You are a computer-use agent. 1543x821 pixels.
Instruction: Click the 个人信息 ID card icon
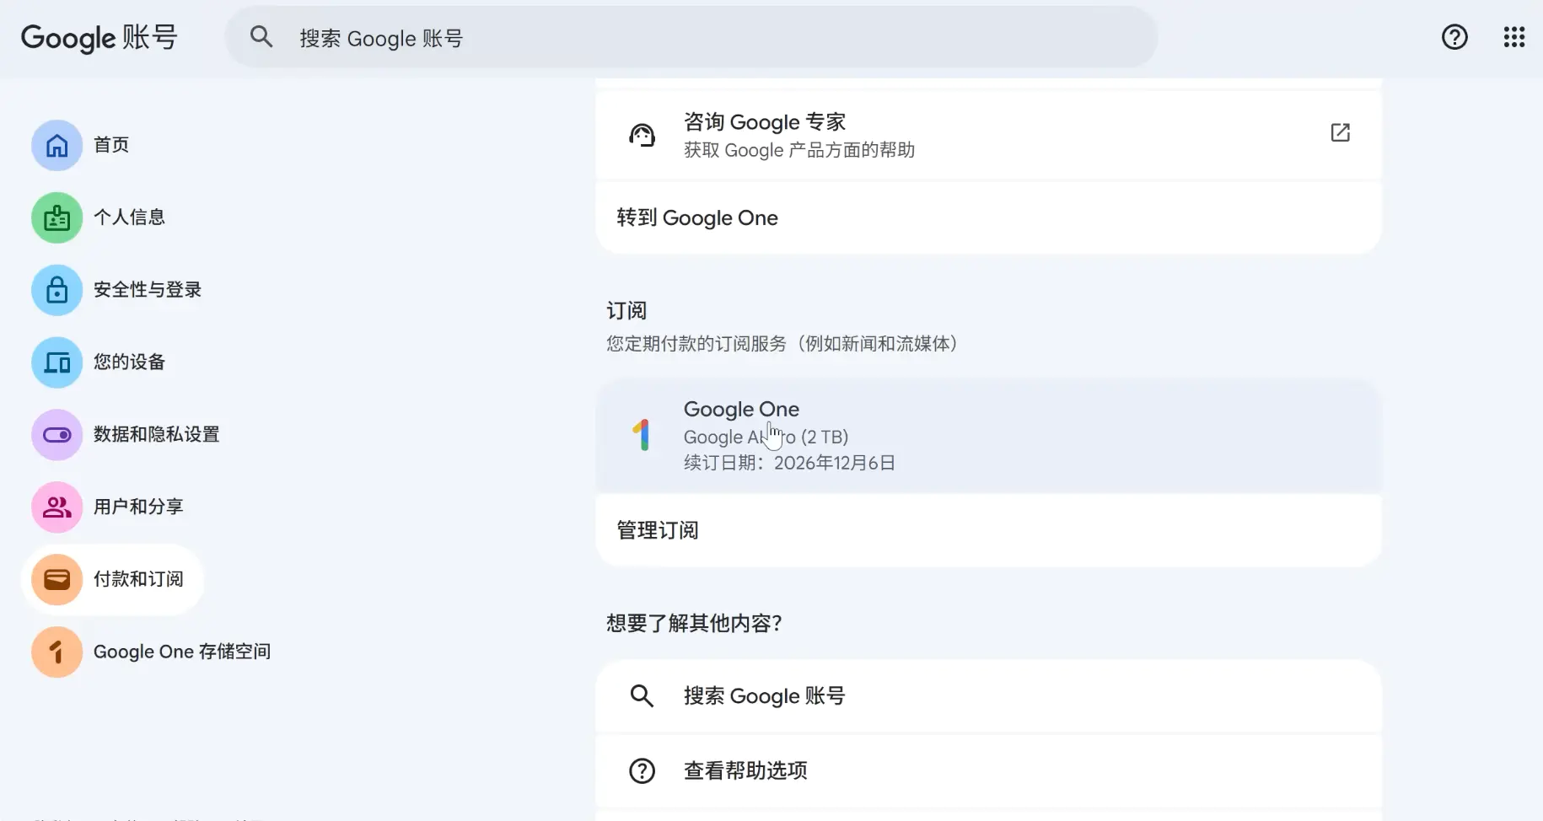(56, 217)
